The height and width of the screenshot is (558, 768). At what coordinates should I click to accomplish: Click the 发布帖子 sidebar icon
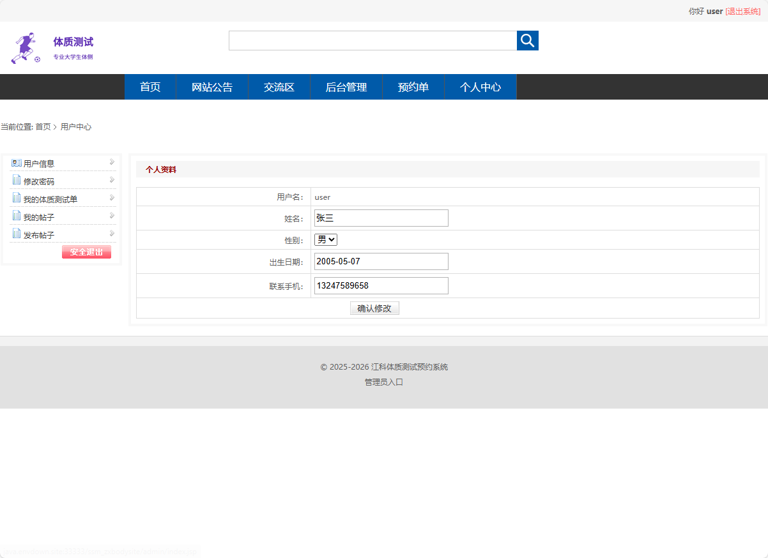[16, 234]
